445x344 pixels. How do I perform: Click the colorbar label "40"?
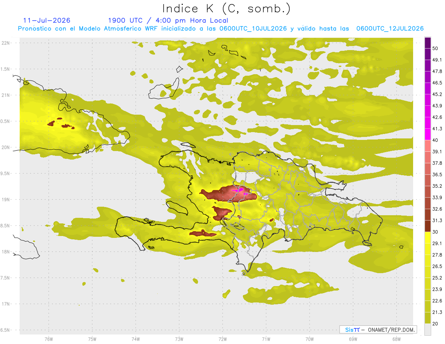coord(436,140)
